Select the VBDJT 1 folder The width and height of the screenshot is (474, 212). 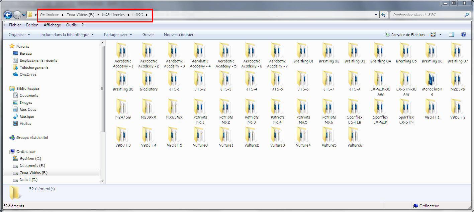pos(432,109)
